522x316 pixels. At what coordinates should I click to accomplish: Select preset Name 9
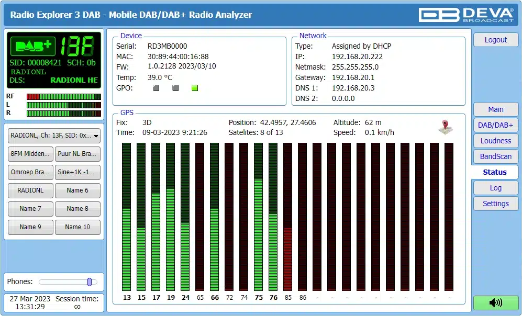tap(30, 227)
